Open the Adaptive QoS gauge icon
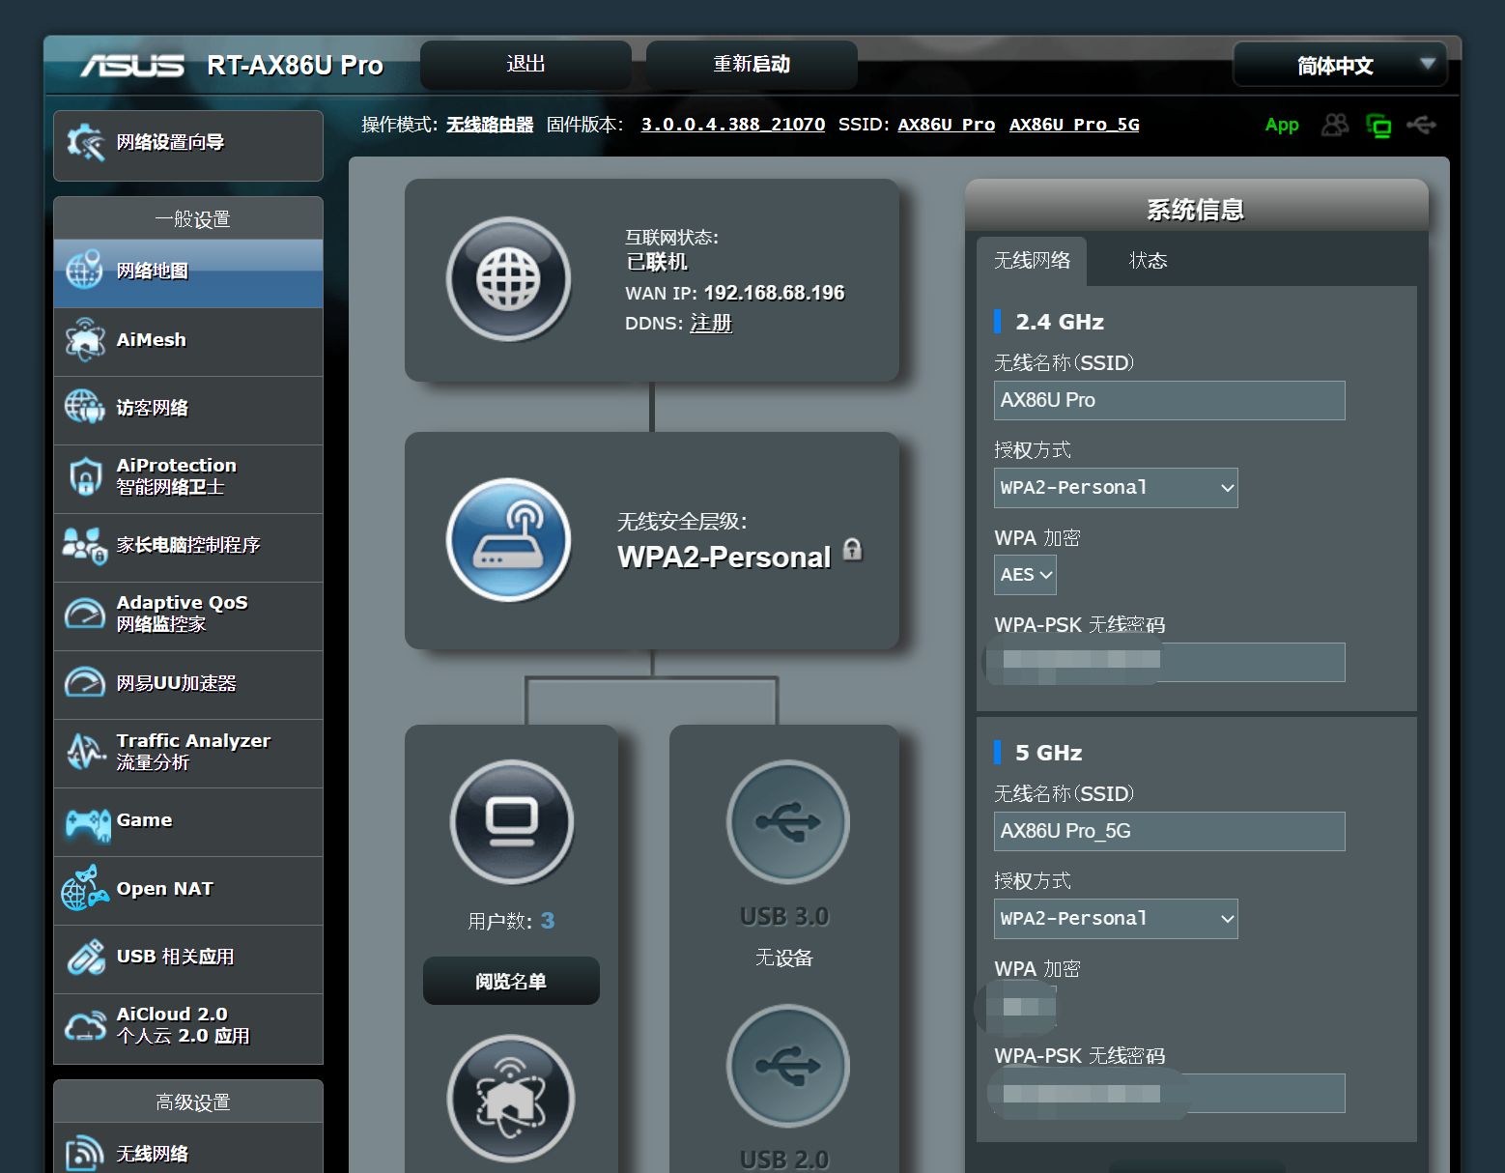Screen dimensions: 1505x1173 click(x=84, y=614)
